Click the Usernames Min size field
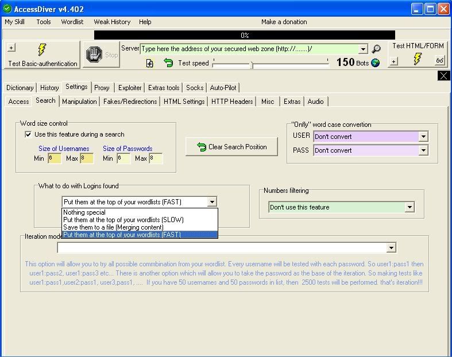 [55, 158]
